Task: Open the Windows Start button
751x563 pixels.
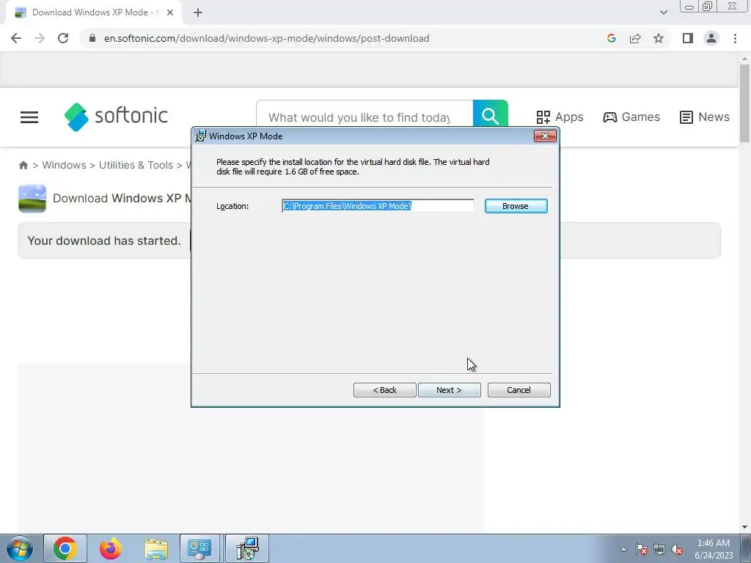Action: (x=20, y=548)
